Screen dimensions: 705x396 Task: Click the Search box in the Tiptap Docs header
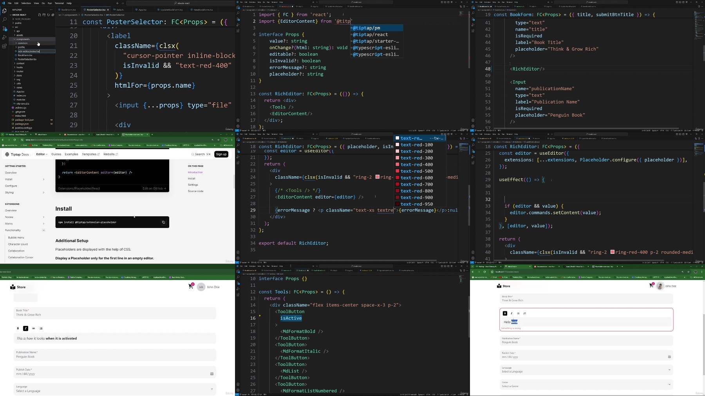[x=201, y=154]
